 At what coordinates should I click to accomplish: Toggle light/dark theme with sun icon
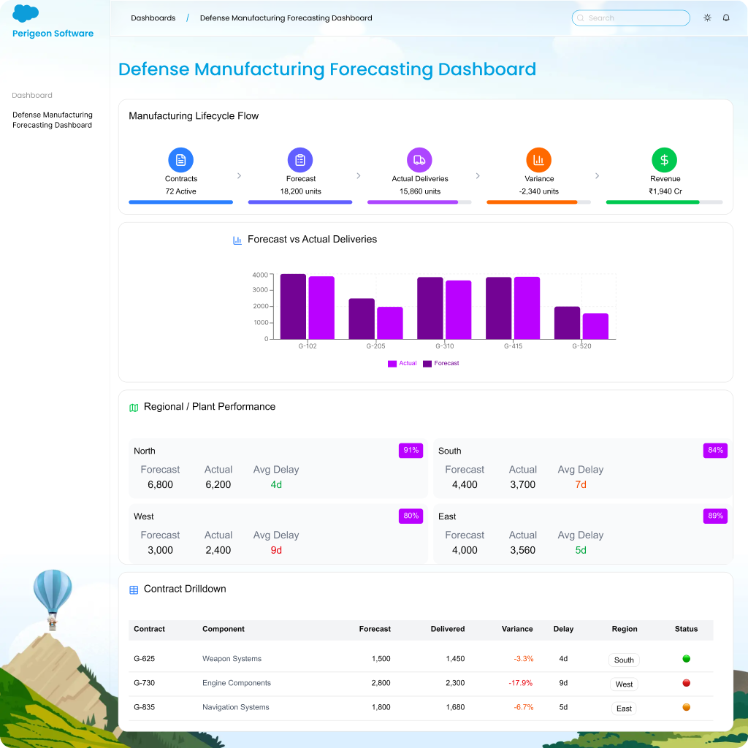707,18
